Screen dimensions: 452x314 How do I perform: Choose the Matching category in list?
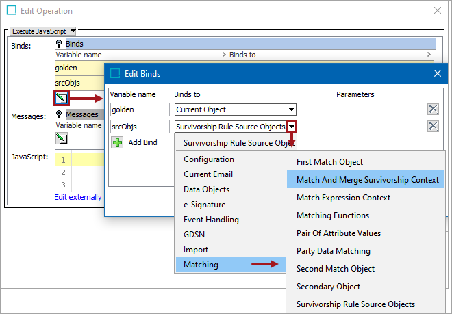pyautogui.click(x=201, y=265)
